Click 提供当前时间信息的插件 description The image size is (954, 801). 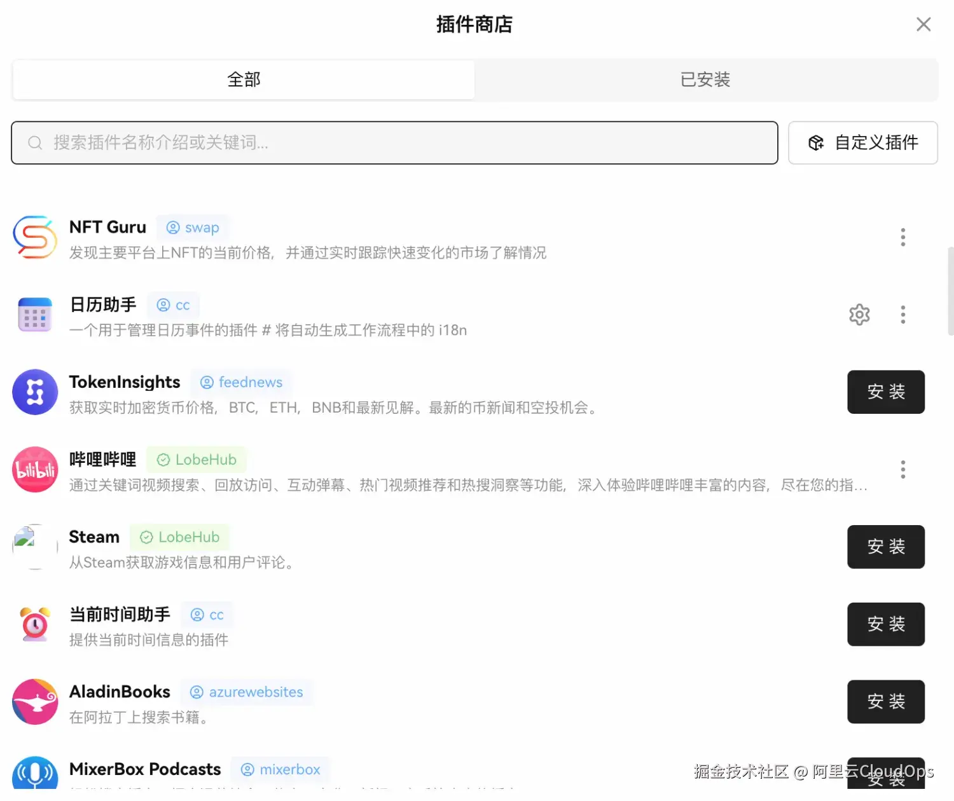pos(149,640)
